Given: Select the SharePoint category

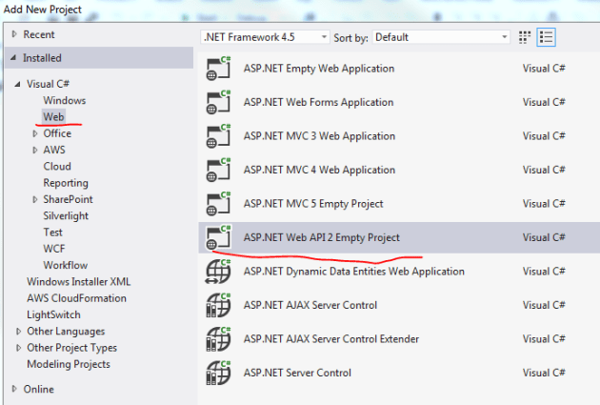Looking at the screenshot, I should click(68, 199).
